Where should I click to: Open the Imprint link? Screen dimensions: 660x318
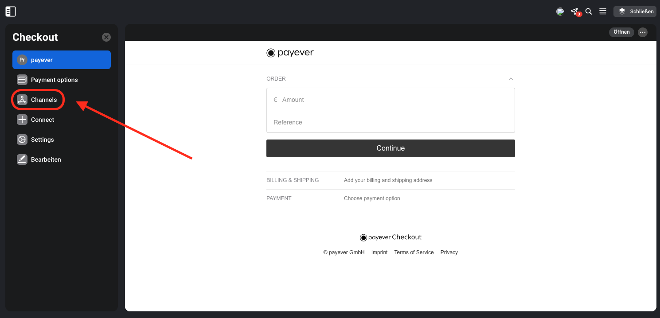click(379, 252)
